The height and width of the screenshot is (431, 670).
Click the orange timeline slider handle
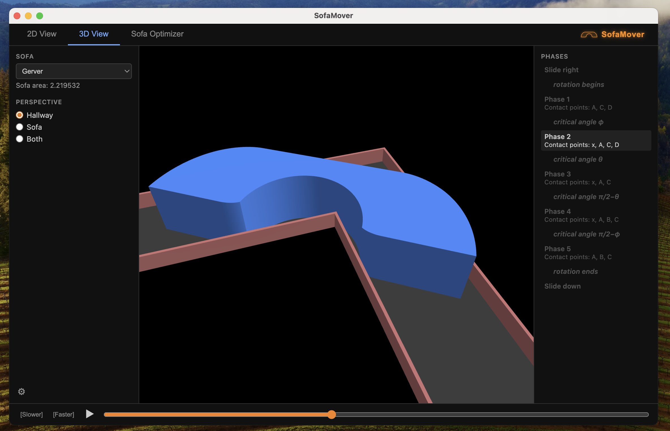tap(332, 415)
